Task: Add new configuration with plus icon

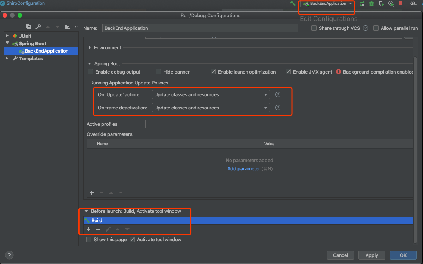Action: 9,27
